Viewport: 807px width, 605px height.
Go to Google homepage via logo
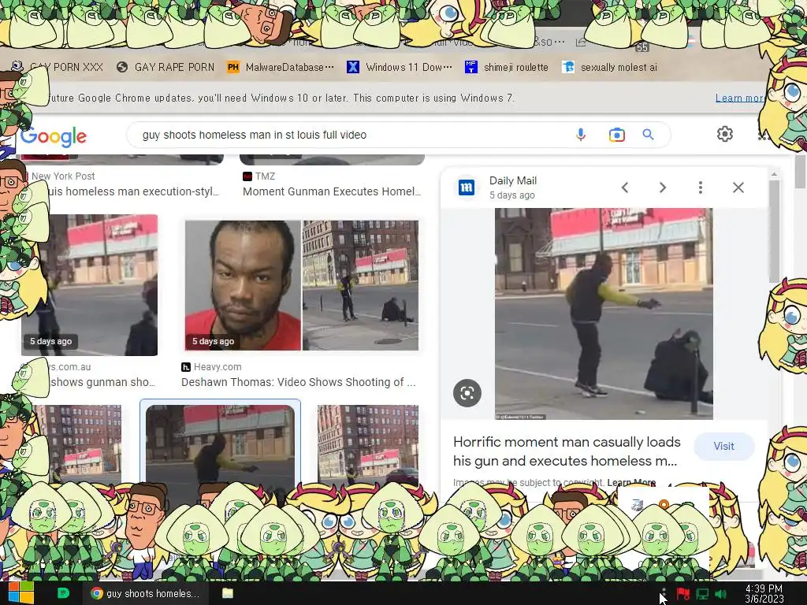[53, 137]
